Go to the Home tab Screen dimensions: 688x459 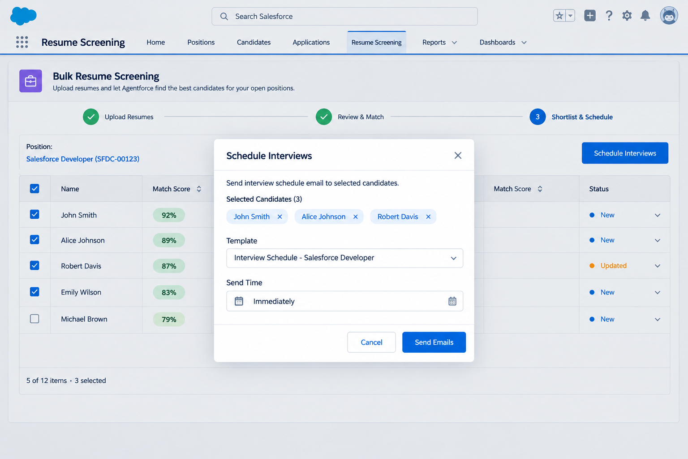[155, 42]
